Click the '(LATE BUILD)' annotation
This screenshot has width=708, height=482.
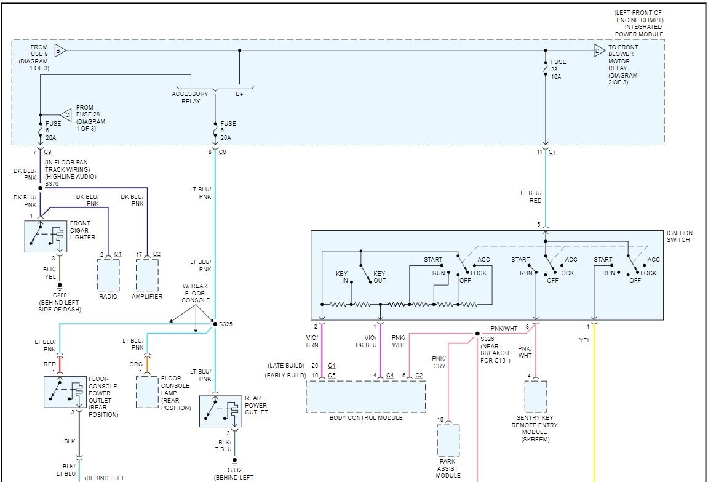pos(286,366)
